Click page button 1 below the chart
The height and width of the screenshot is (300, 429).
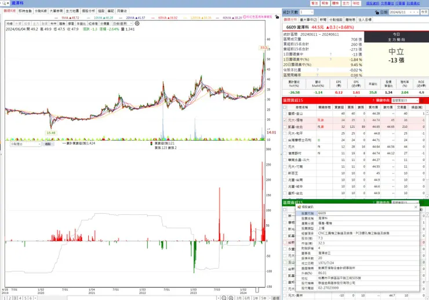pos(5,298)
